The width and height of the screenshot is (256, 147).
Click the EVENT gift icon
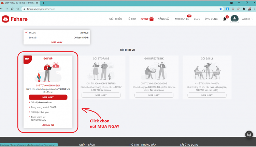pos(152,19)
